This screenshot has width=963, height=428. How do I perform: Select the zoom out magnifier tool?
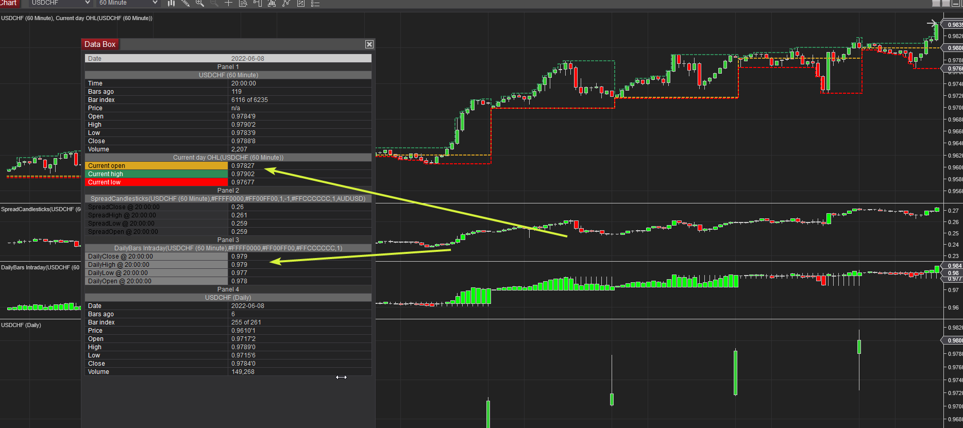tap(214, 3)
